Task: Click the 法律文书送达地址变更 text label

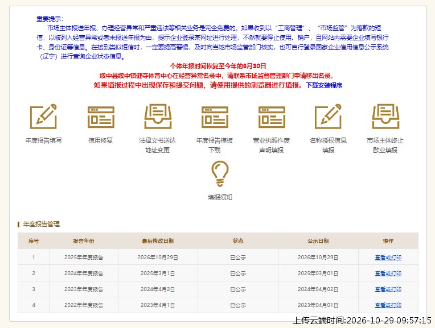Action: 157,145
